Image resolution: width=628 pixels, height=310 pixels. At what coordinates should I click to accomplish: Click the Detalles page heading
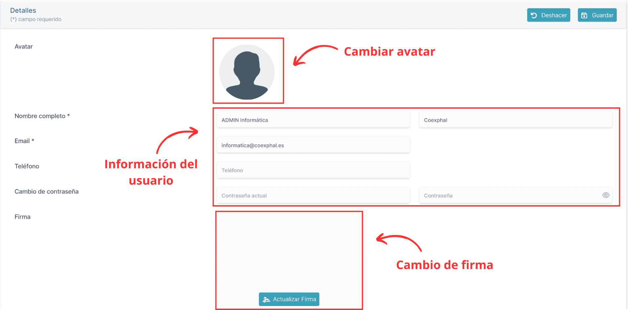coord(23,10)
